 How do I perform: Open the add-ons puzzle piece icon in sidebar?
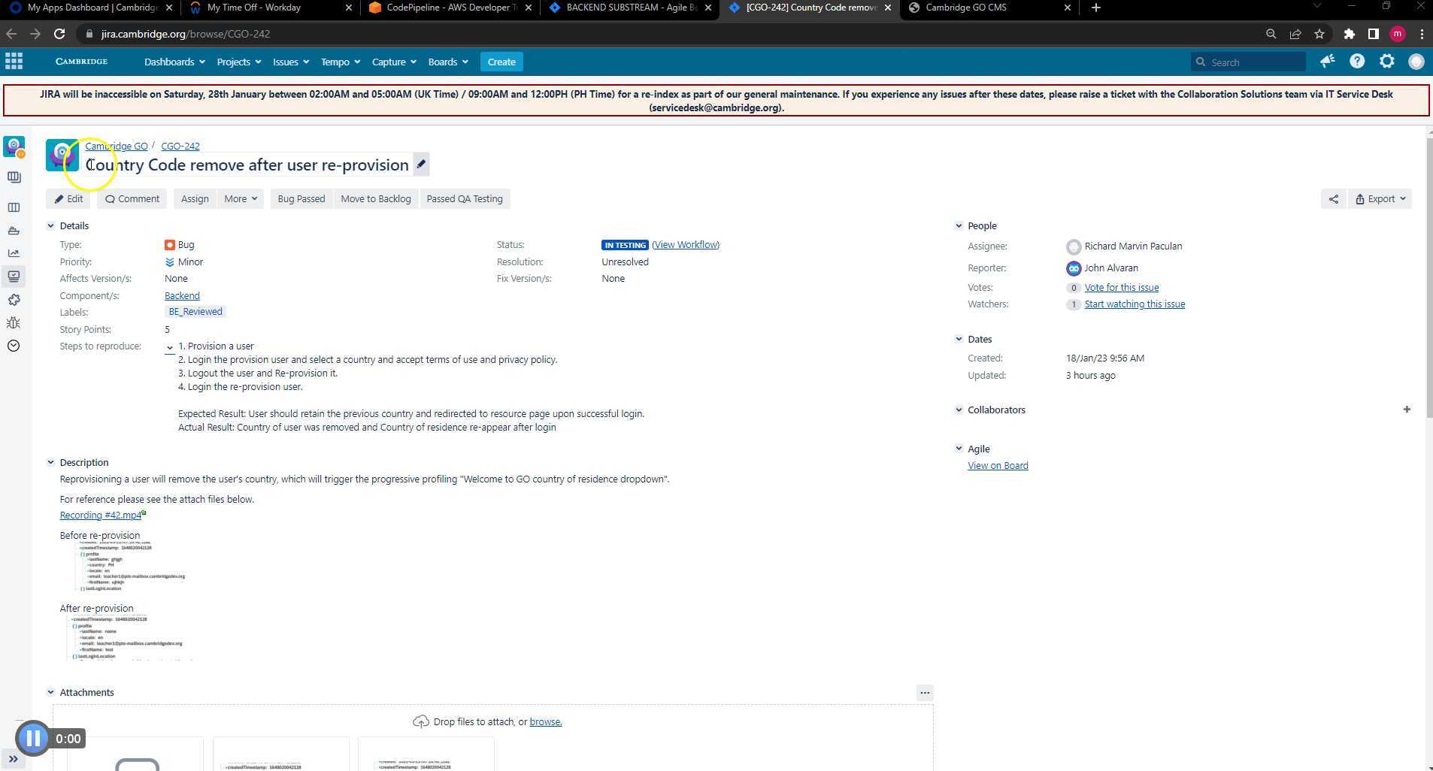(x=14, y=300)
